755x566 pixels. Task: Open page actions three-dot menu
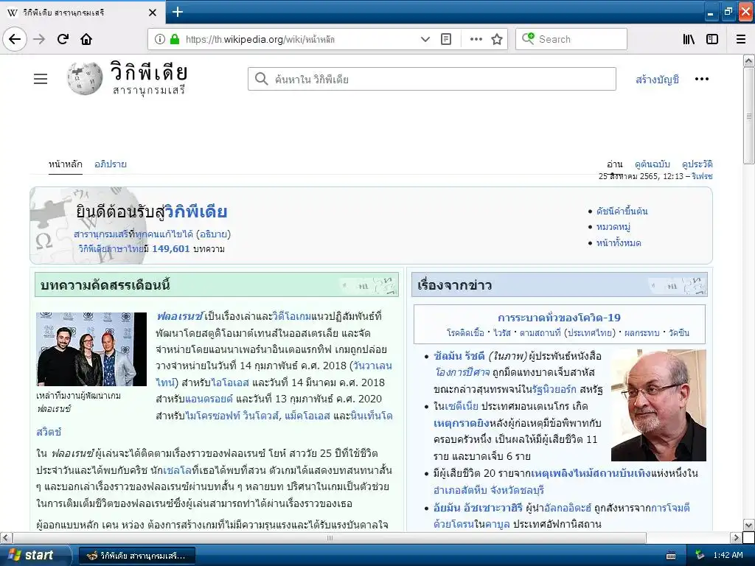point(476,39)
